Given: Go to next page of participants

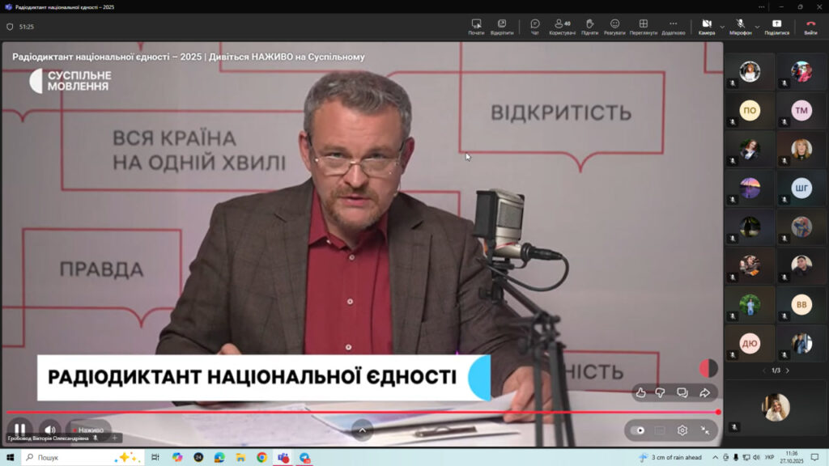Looking at the screenshot, I should pyautogui.click(x=787, y=371).
